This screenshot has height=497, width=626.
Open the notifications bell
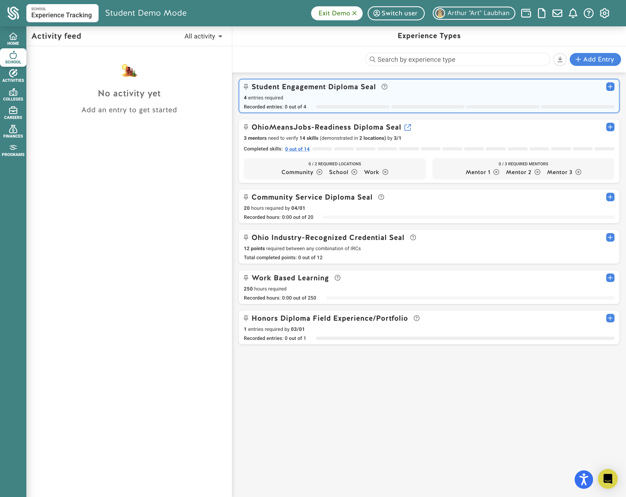[x=573, y=13]
